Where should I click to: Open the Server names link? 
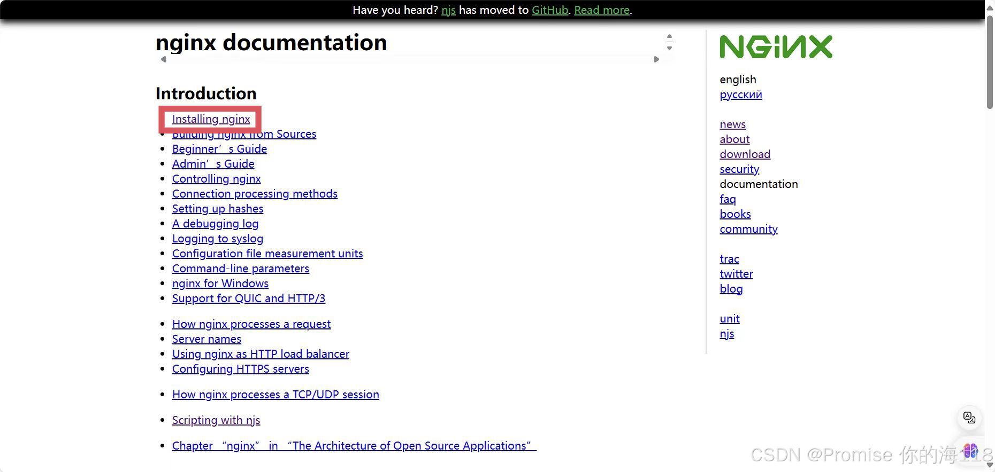pos(206,339)
